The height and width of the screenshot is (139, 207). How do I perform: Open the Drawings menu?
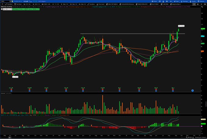click(184, 1)
